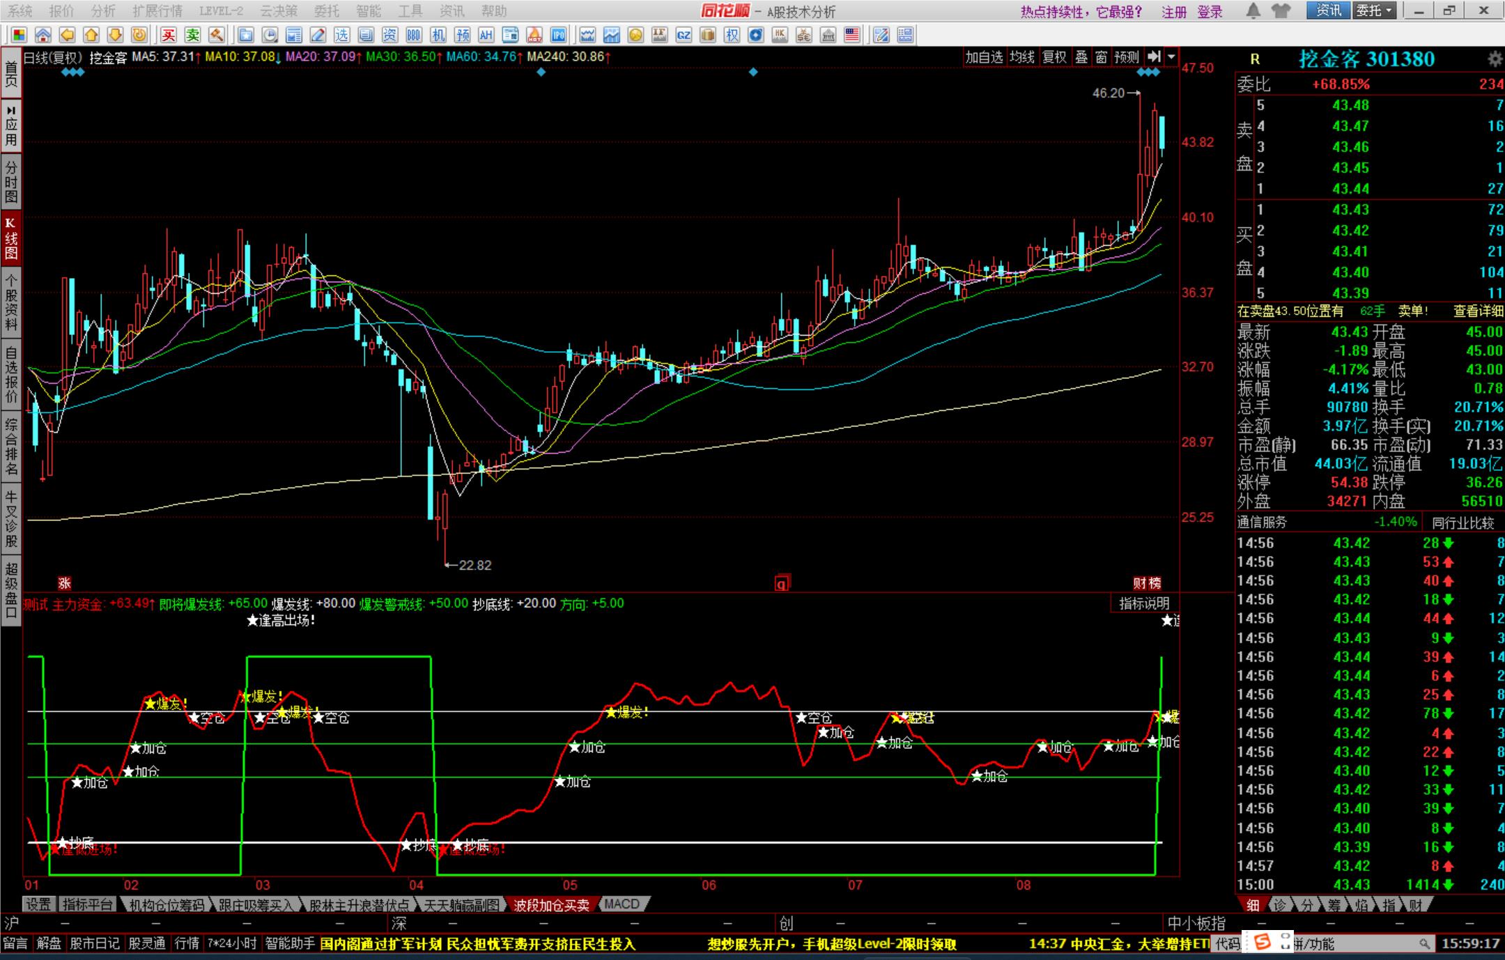The image size is (1505, 960).
Task: Open quote panel settings gear icon
Action: 1495,59
